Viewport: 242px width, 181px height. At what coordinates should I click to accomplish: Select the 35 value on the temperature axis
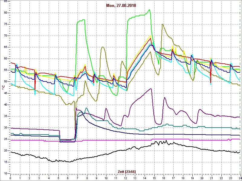[5, 116]
